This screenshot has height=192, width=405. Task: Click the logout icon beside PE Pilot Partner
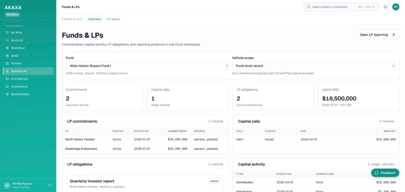click(50, 185)
